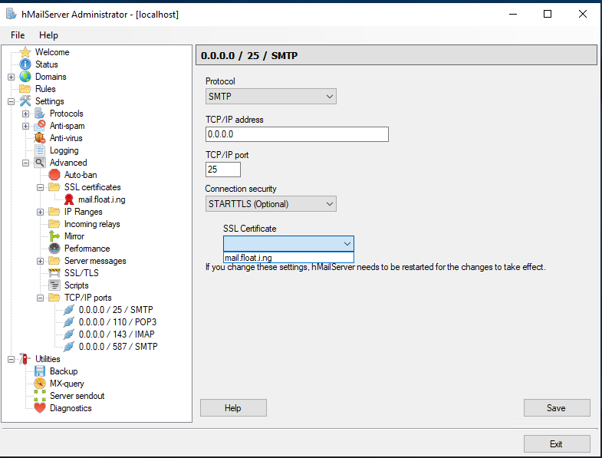Collapse the Settings tree node
Image resolution: width=602 pixels, height=458 pixels.
point(11,101)
